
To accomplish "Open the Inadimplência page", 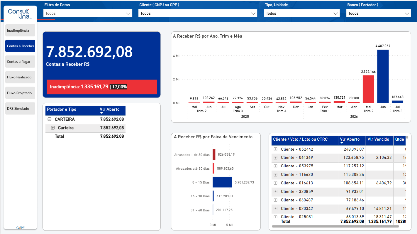I will coord(20,31).
